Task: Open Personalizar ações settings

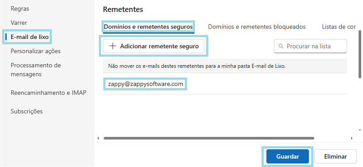Action: tap(35, 51)
